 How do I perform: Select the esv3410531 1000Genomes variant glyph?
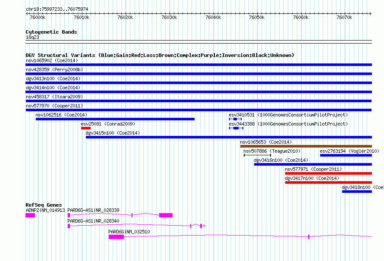click(x=235, y=119)
